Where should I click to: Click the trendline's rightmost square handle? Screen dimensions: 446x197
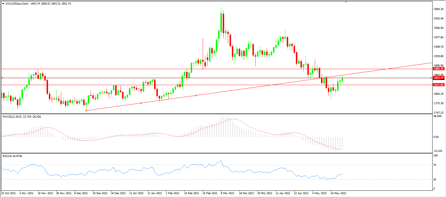click(x=196, y=95)
